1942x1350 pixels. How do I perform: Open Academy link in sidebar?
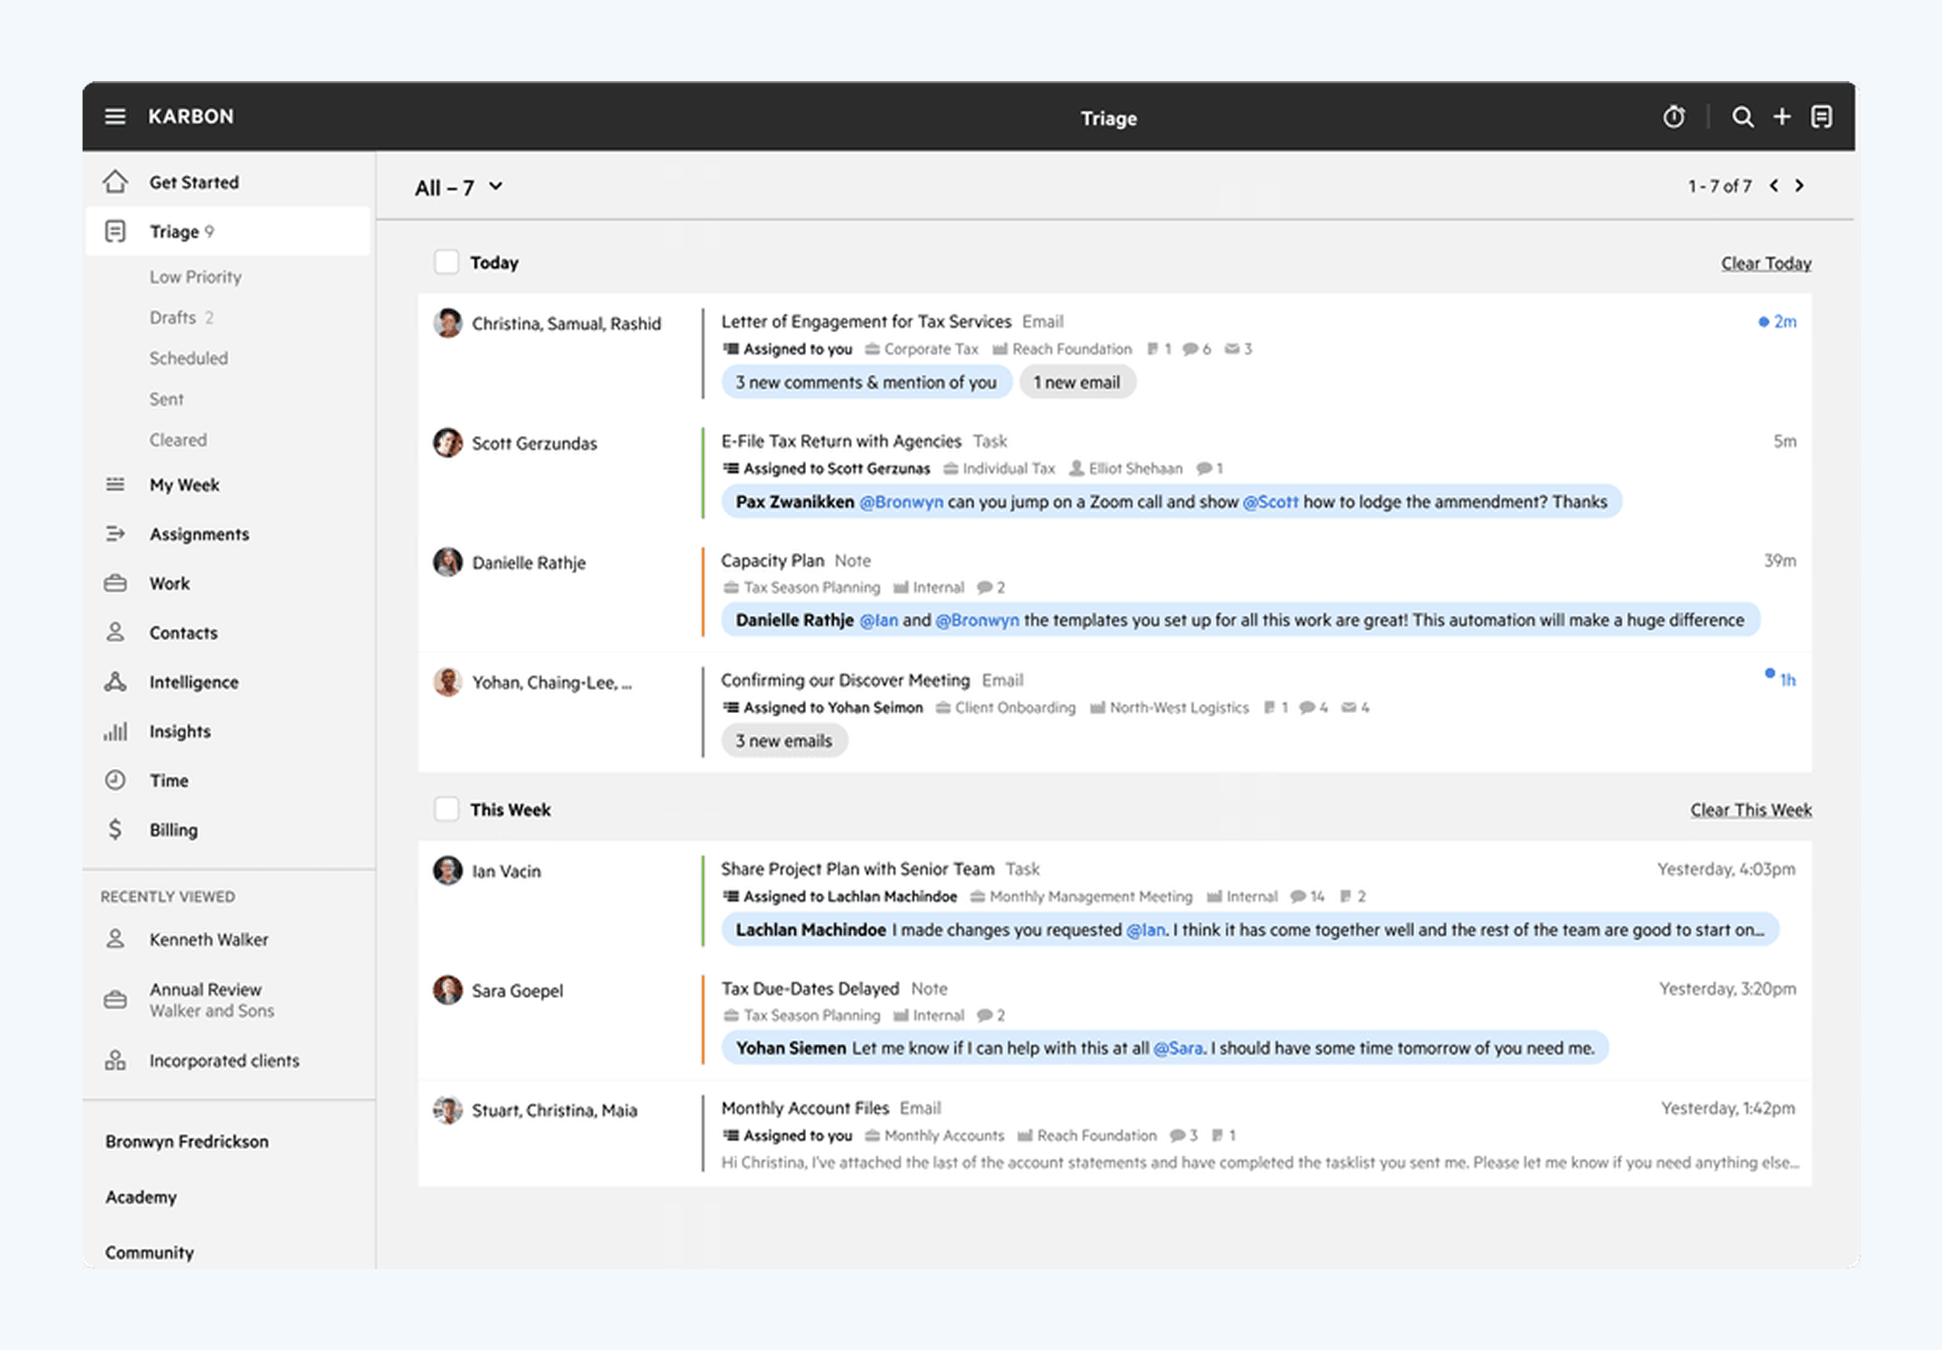click(x=141, y=1197)
